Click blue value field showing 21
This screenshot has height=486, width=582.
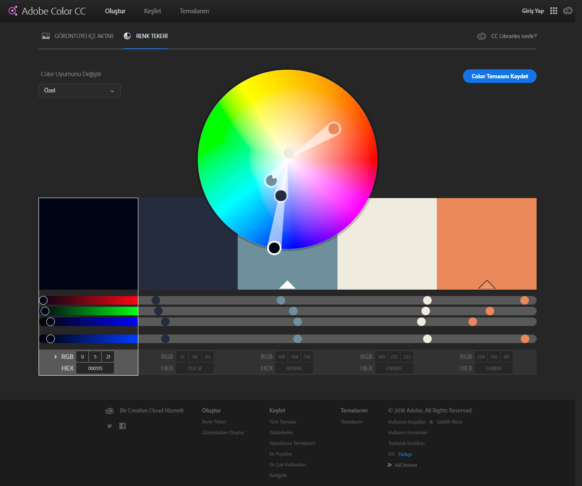click(x=108, y=357)
